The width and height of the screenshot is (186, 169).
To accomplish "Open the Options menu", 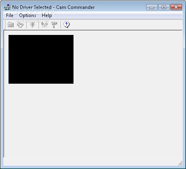I will [28, 15].
